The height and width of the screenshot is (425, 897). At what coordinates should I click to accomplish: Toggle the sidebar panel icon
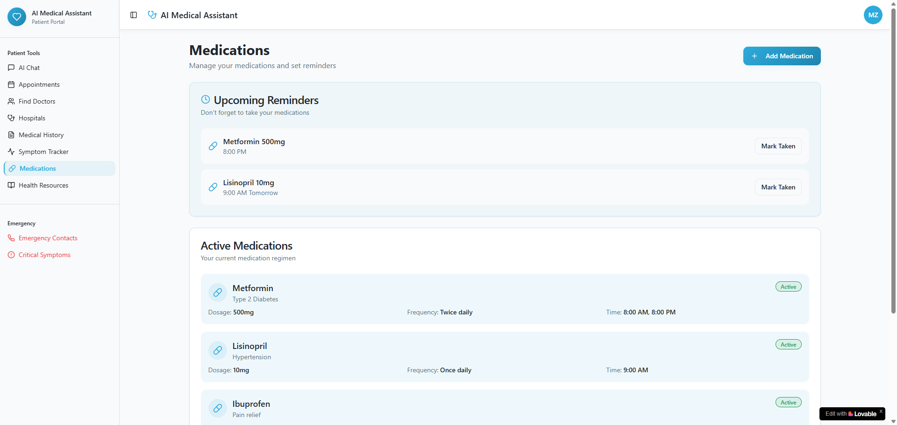(134, 15)
